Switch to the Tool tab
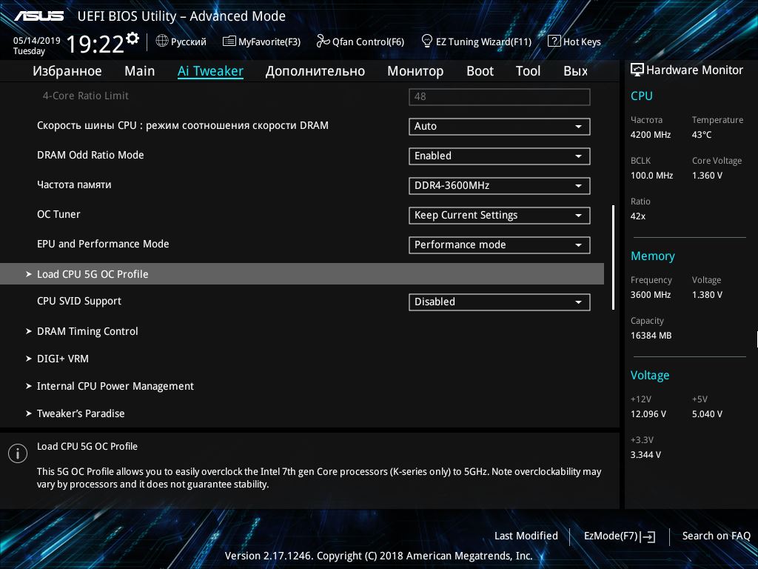This screenshot has width=758, height=569. [x=528, y=71]
